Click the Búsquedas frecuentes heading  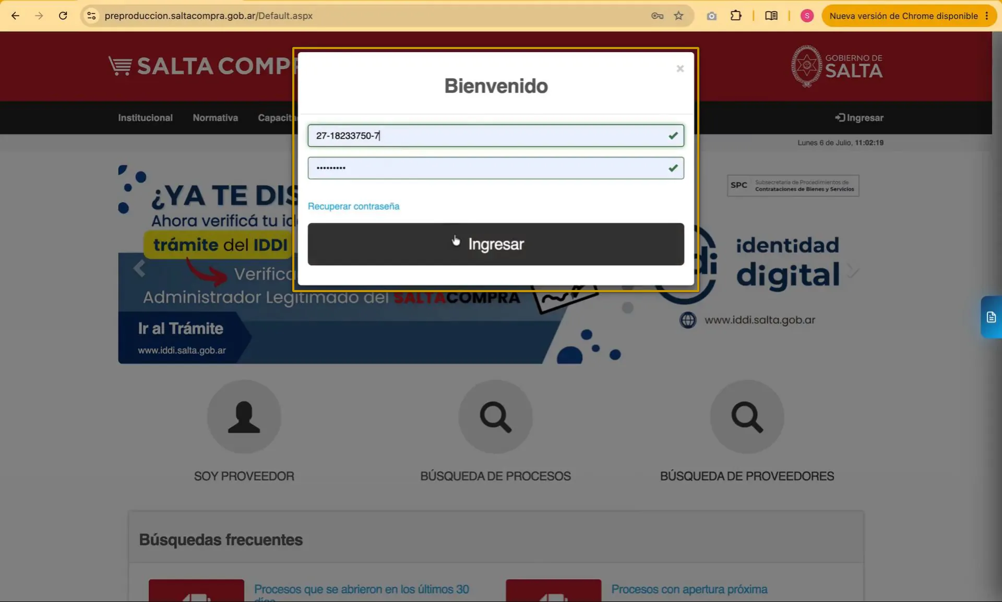221,539
